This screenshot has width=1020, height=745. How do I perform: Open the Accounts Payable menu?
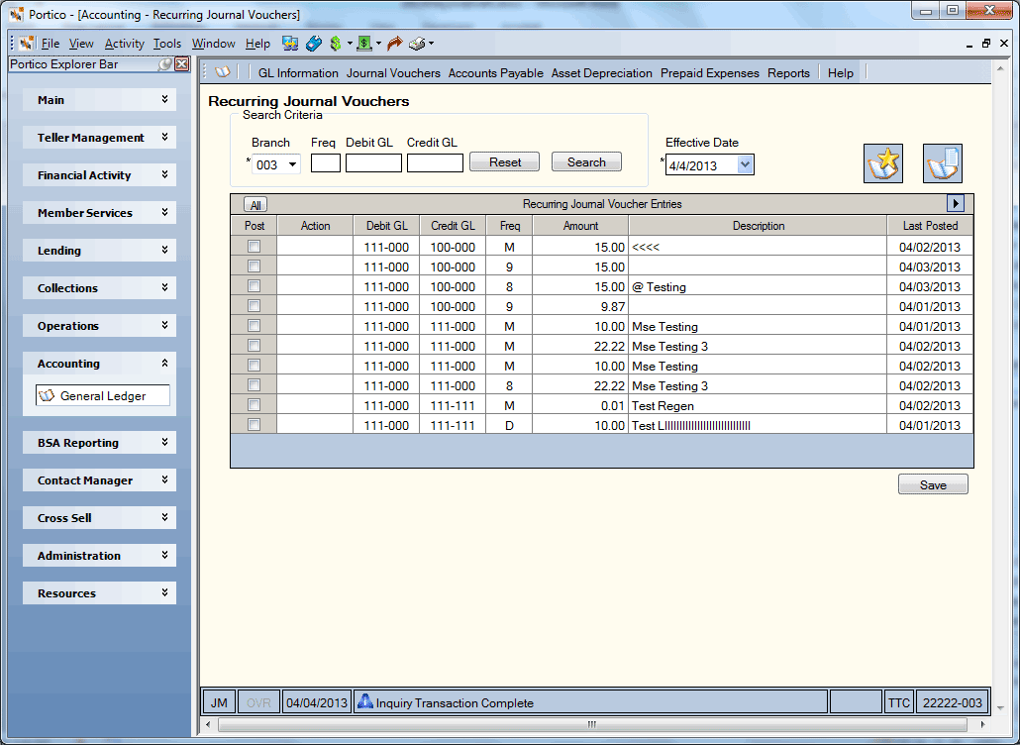point(496,73)
